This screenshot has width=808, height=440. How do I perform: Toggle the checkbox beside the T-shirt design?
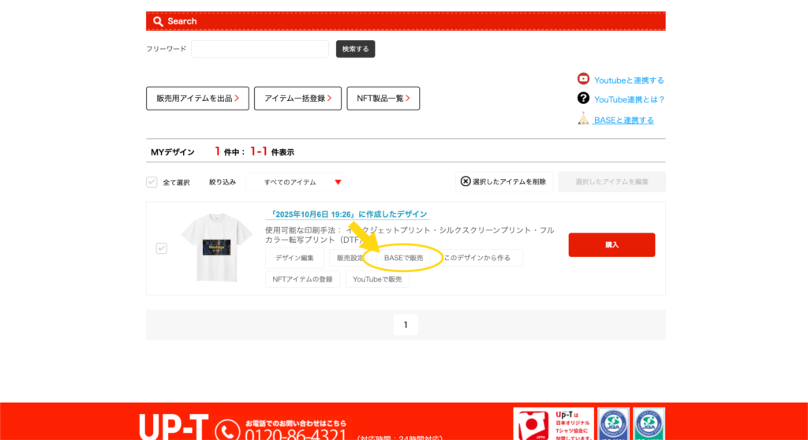click(x=162, y=248)
